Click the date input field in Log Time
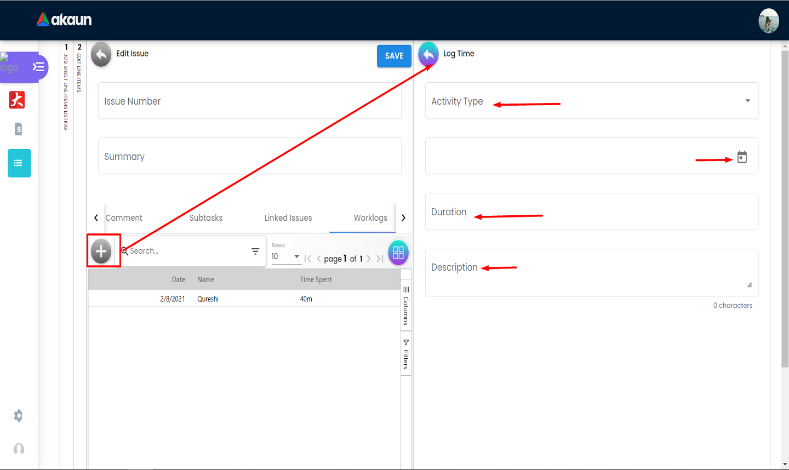This screenshot has width=789, height=470. tap(592, 156)
